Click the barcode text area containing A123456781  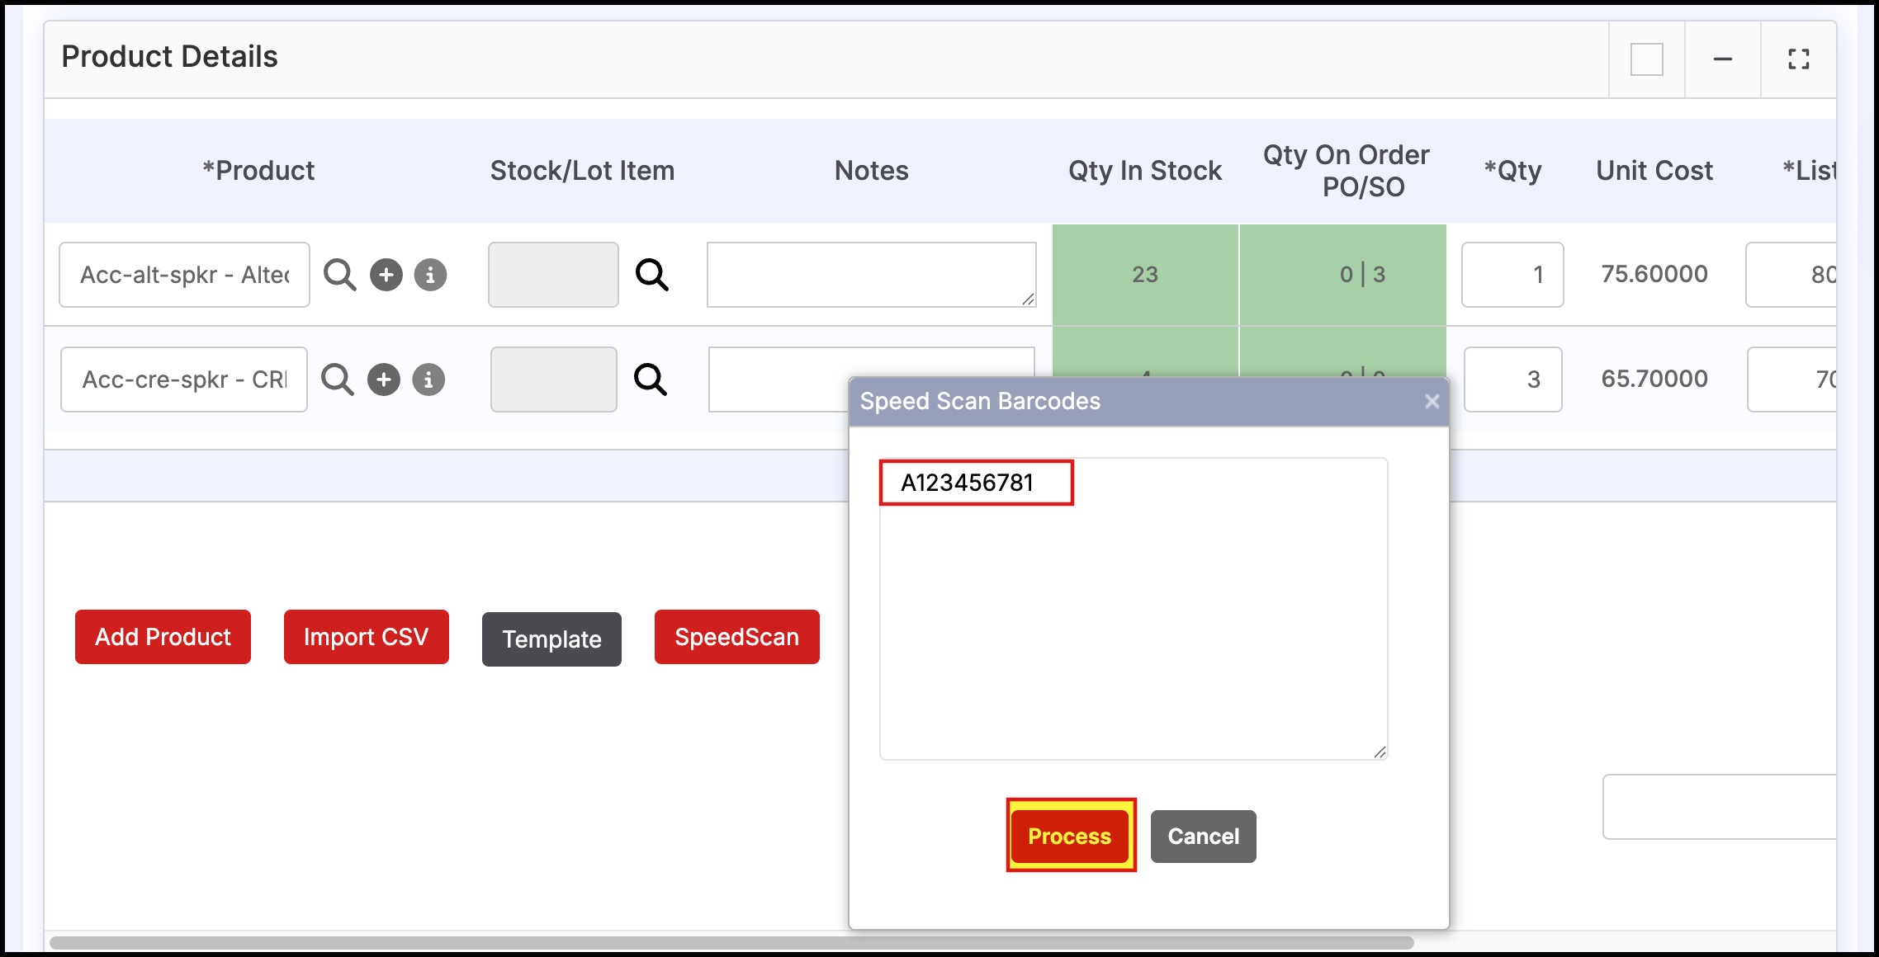click(1134, 609)
